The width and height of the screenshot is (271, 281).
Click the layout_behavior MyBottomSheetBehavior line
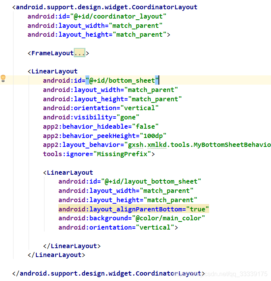[157, 145]
